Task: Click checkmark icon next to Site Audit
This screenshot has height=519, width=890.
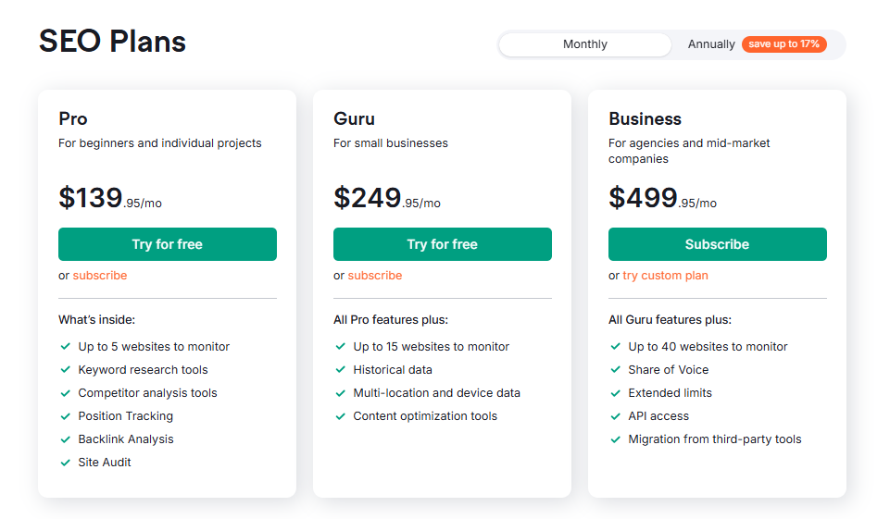Action: tap(66, 463)
